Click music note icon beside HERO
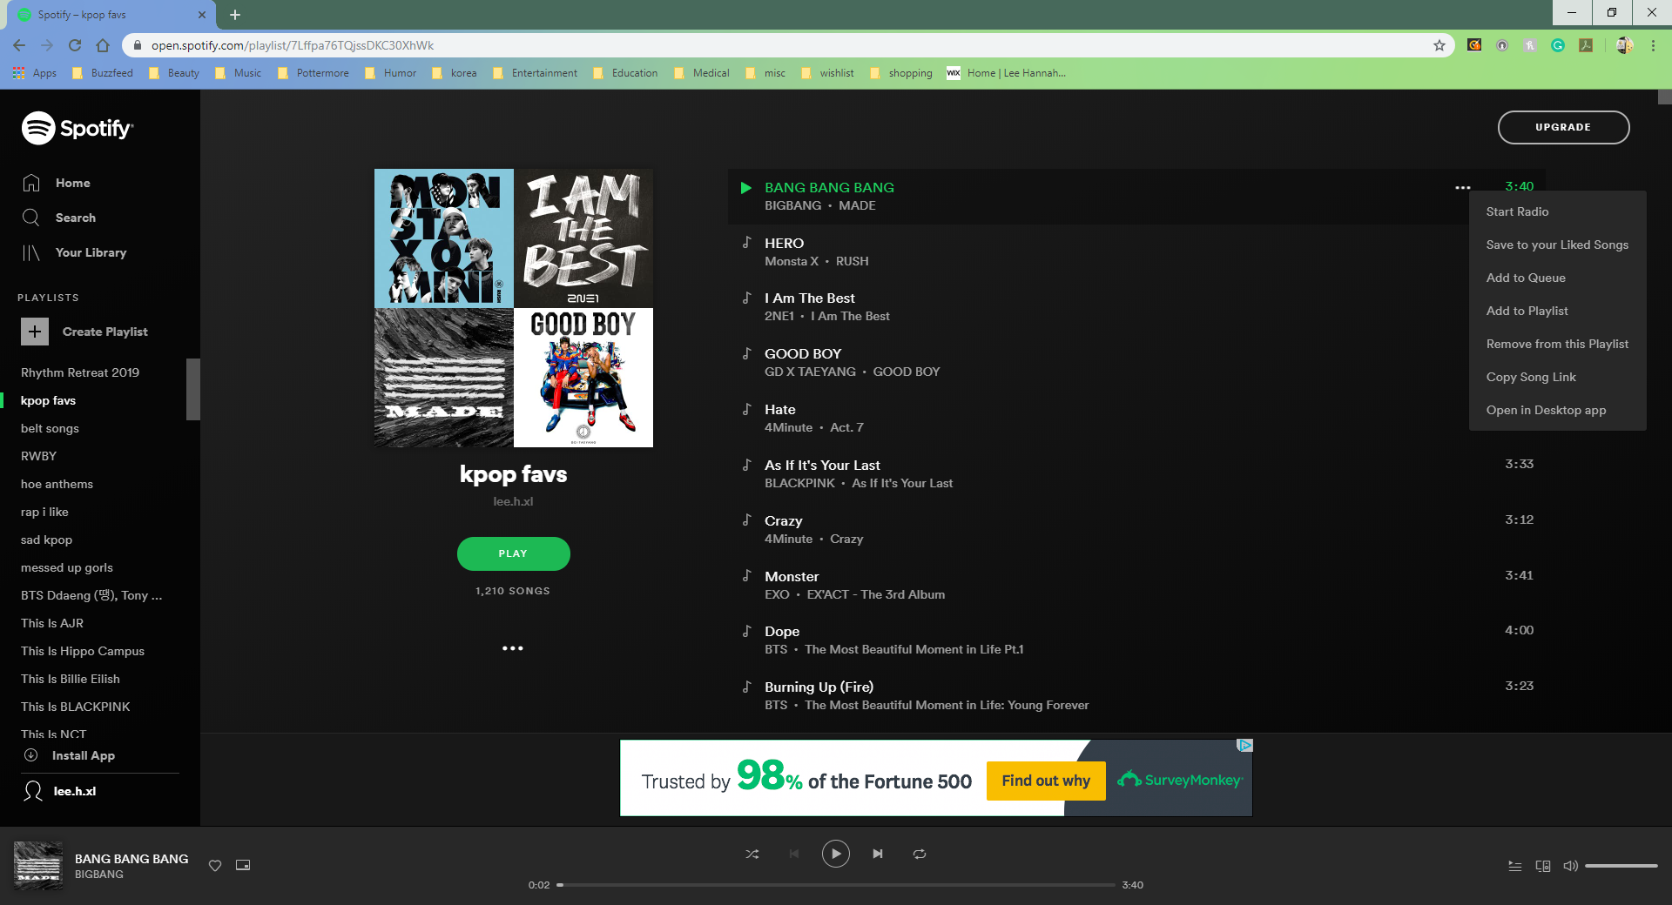The height and width of the screenshot is (905, 1672). pos(746,242)
